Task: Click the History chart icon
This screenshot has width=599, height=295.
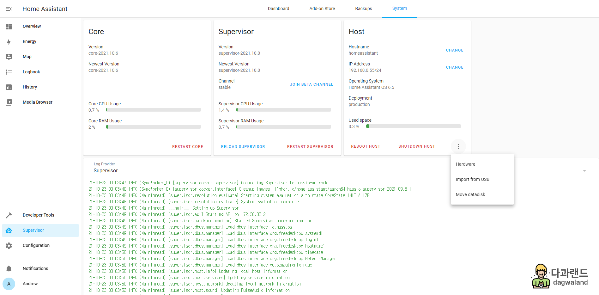Action: pos(9,87)
